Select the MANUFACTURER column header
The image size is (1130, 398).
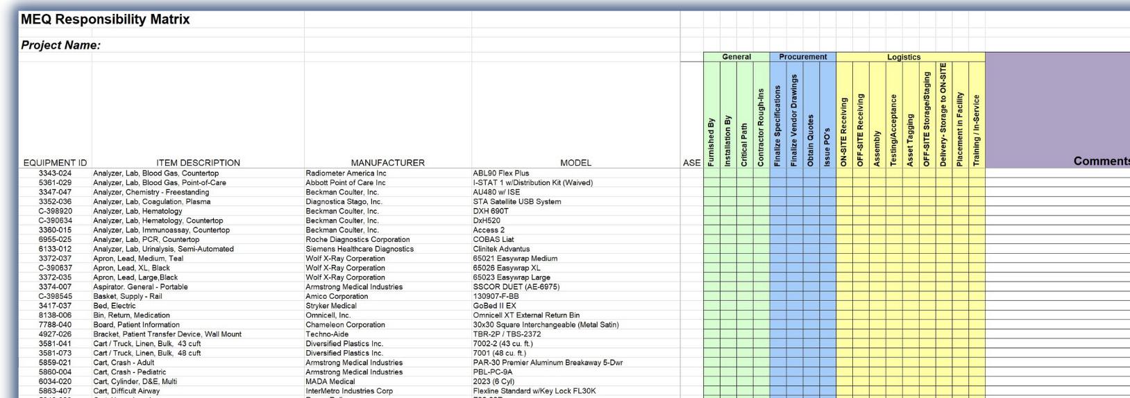point(387,163)
